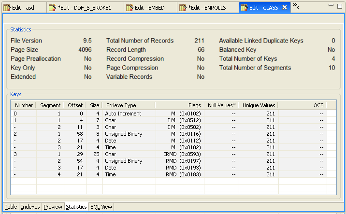Click the Flags column header
346x214 pixels.
[x=194, y=105]
